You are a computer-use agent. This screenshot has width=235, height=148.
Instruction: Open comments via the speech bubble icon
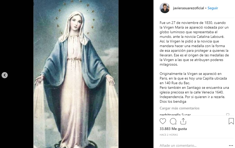(173, 121)
